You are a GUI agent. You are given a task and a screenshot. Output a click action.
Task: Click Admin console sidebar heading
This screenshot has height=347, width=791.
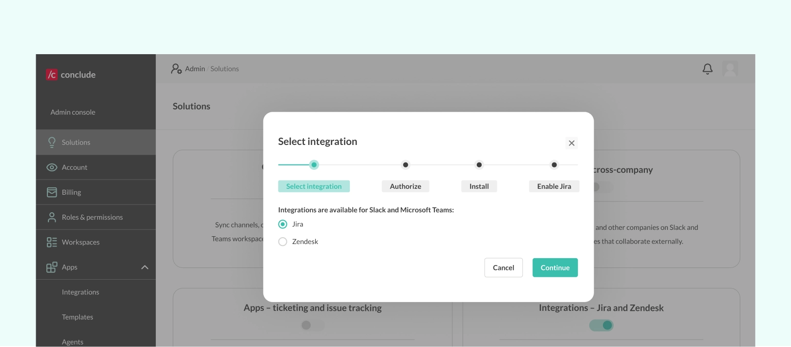[73, 112]
